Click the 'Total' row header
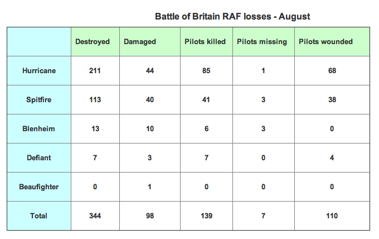Viewport: 379px width, 239px height. pyautogui.click(x=39, y=216)
